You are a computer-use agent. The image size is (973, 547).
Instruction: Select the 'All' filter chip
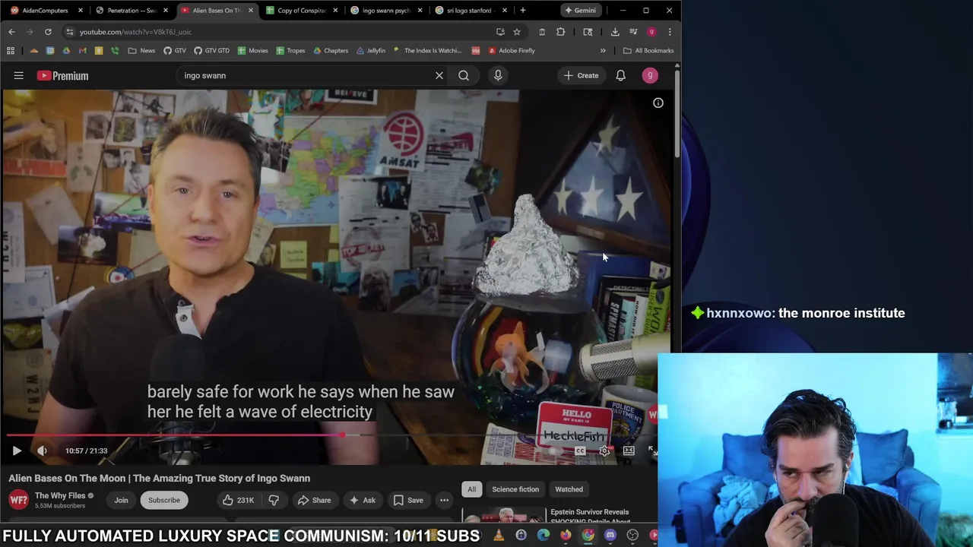[x=471, y=489]
